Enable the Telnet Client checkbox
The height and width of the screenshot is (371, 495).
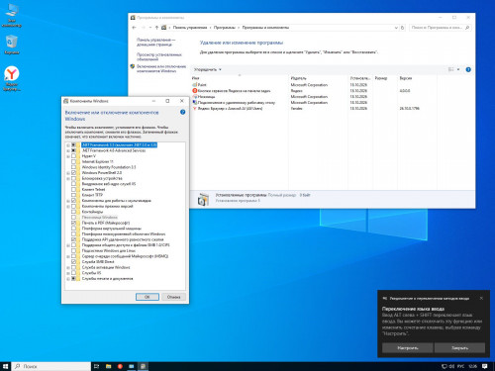click(x=73, y=189)
